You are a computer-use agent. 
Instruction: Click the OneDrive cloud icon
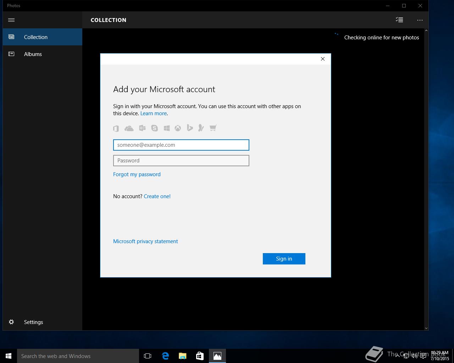[x=129, y=128]
